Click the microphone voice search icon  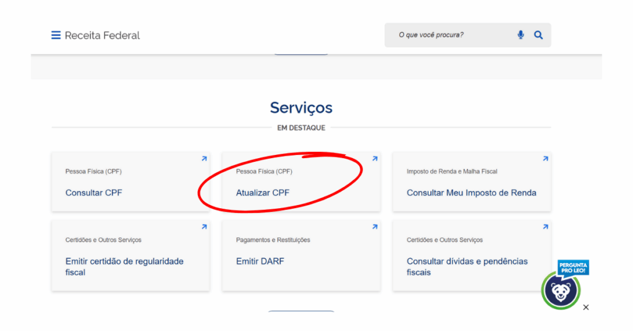pyautogui.click(x=520, y=35)
